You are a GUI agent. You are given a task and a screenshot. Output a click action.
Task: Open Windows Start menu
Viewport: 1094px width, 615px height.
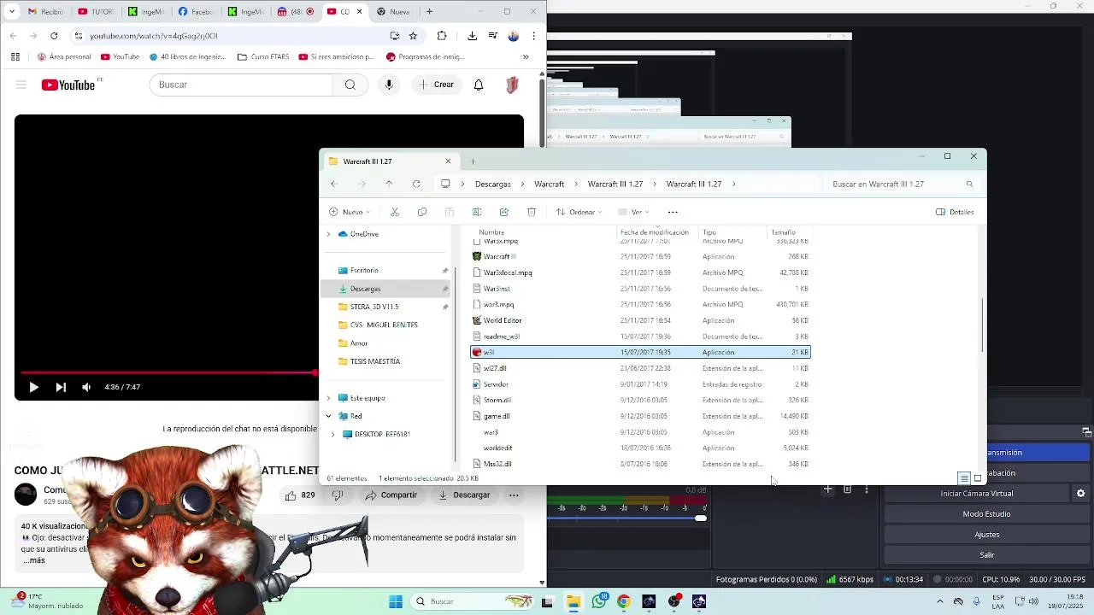point(396,601)
